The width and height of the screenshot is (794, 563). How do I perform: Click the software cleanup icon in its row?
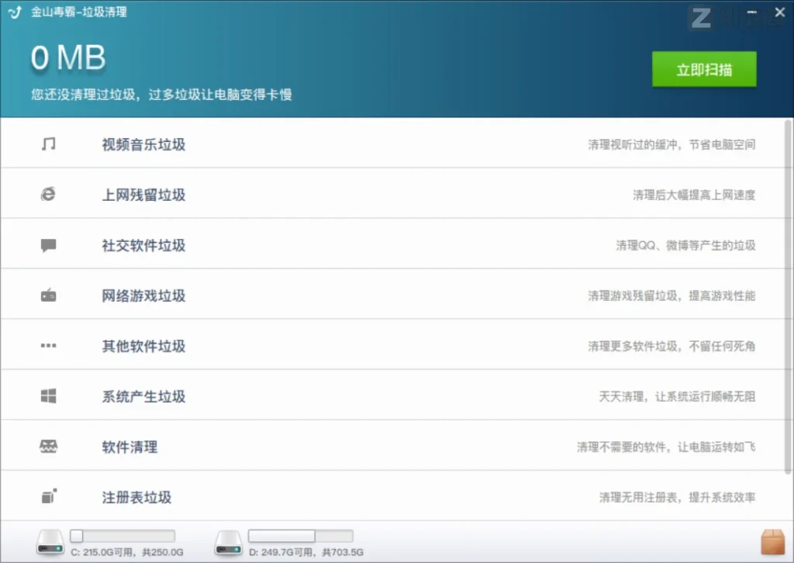pos(48,446)
